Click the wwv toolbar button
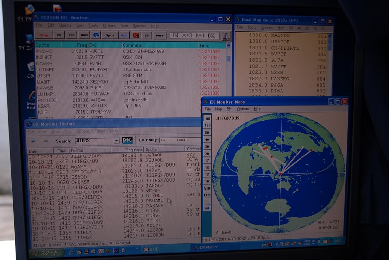Viewport: 389px width, 260px height. point(159,35)
